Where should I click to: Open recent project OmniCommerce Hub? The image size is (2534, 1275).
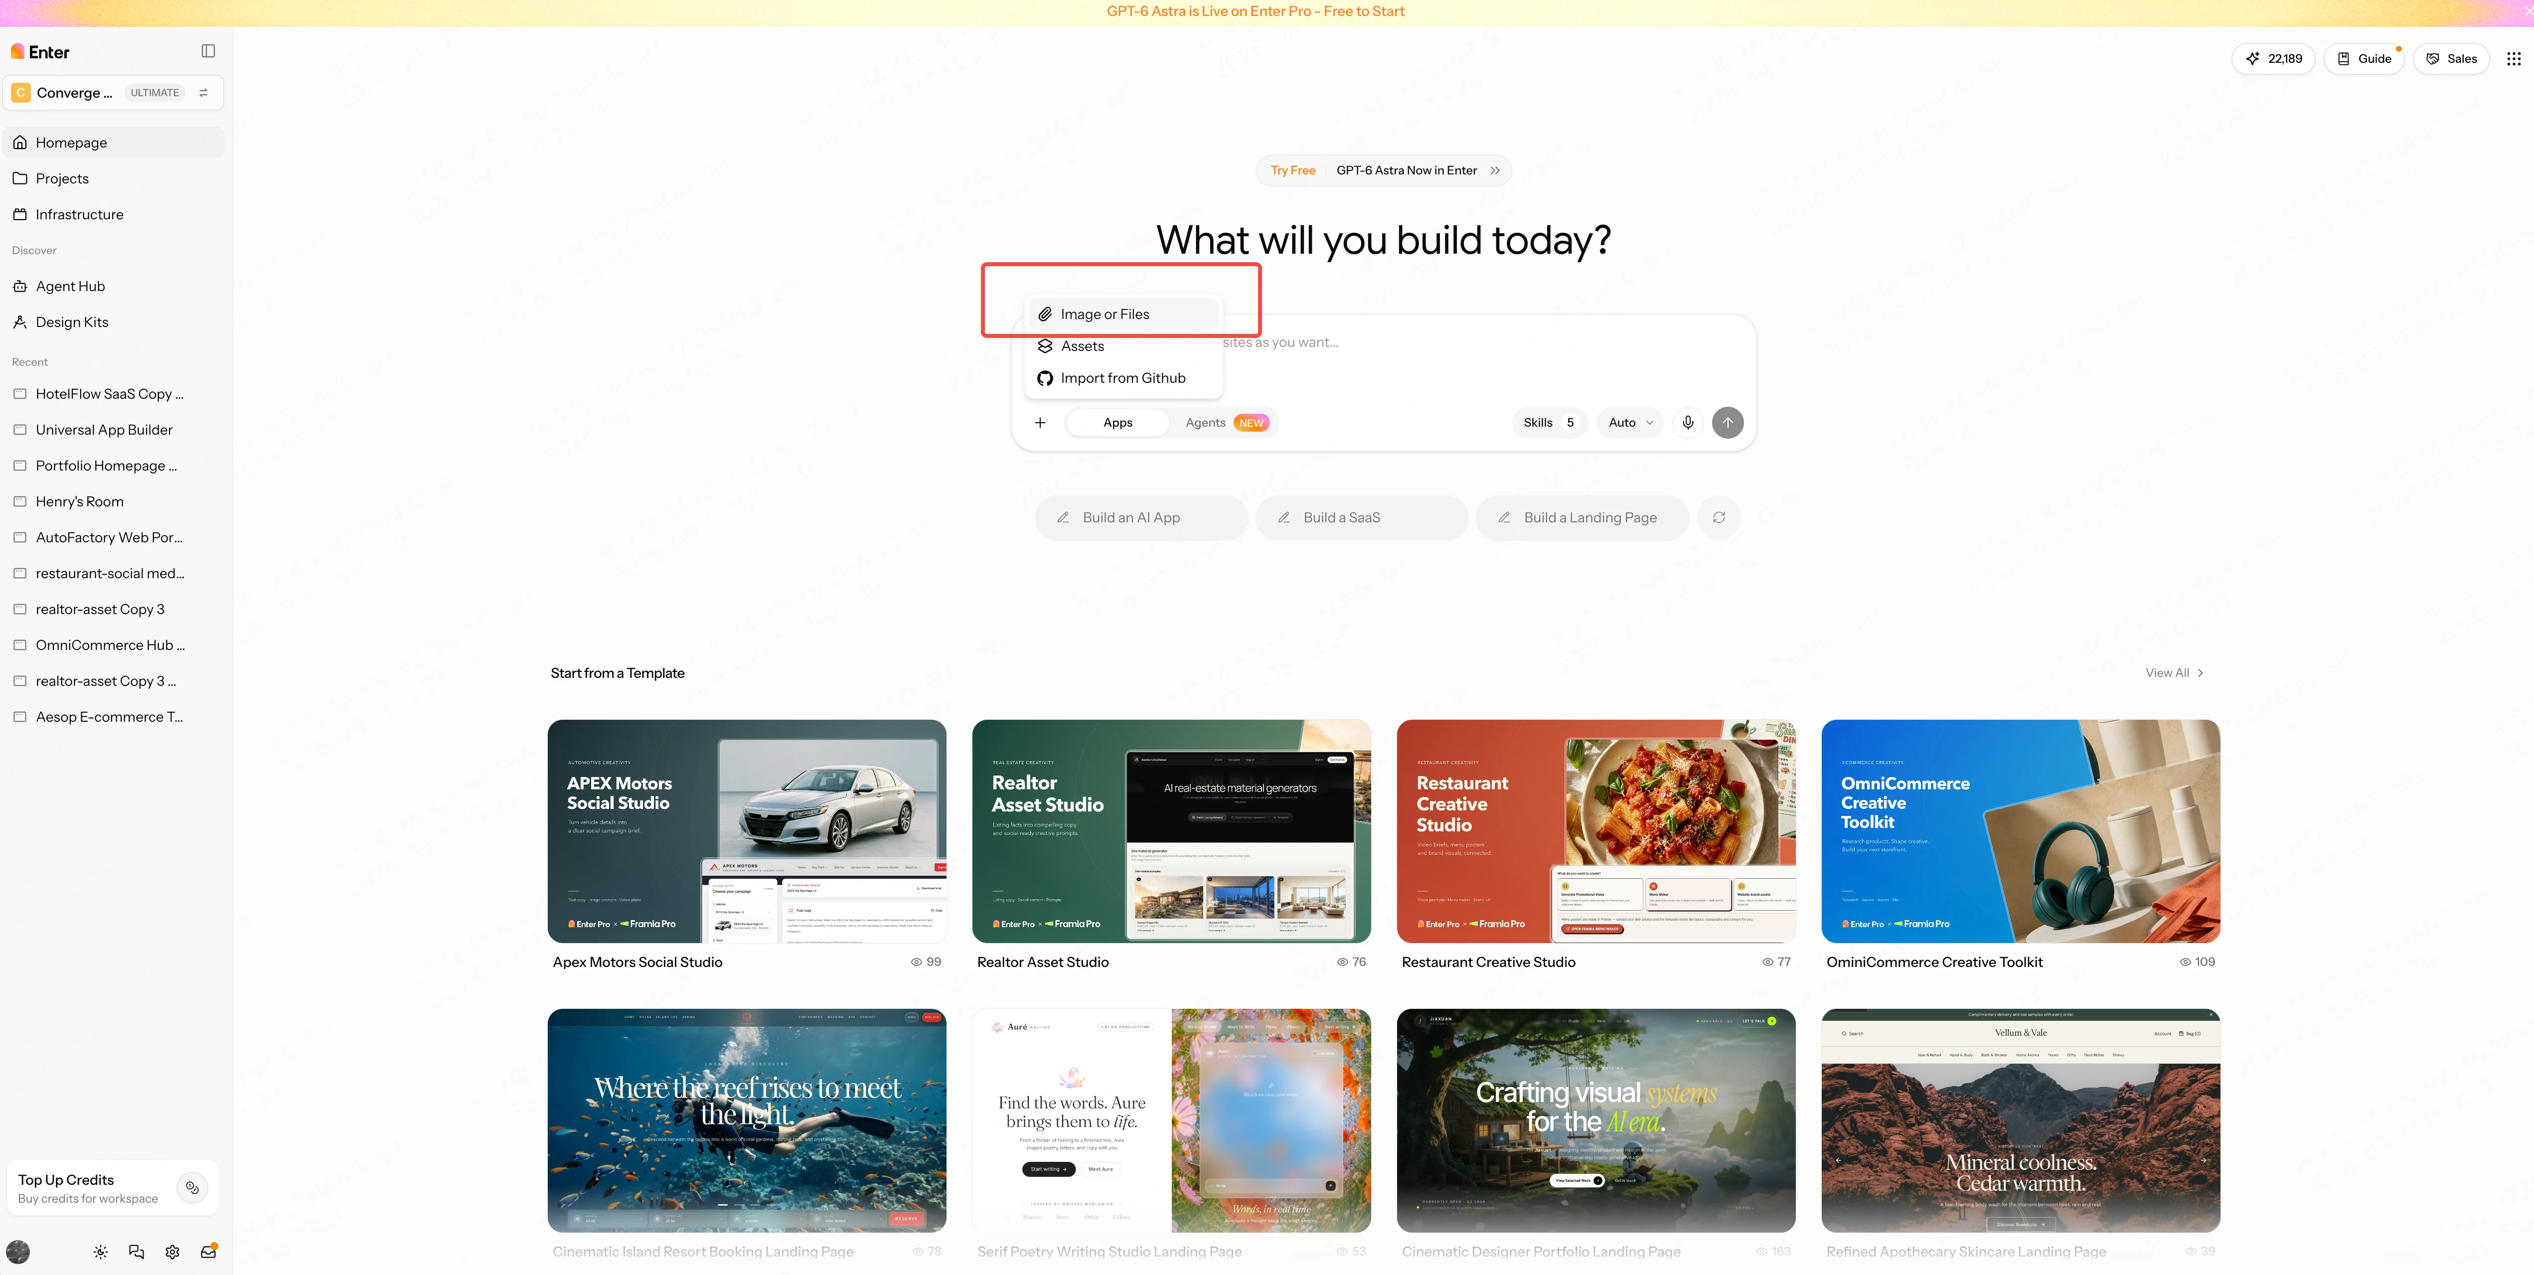coord(113,645)
